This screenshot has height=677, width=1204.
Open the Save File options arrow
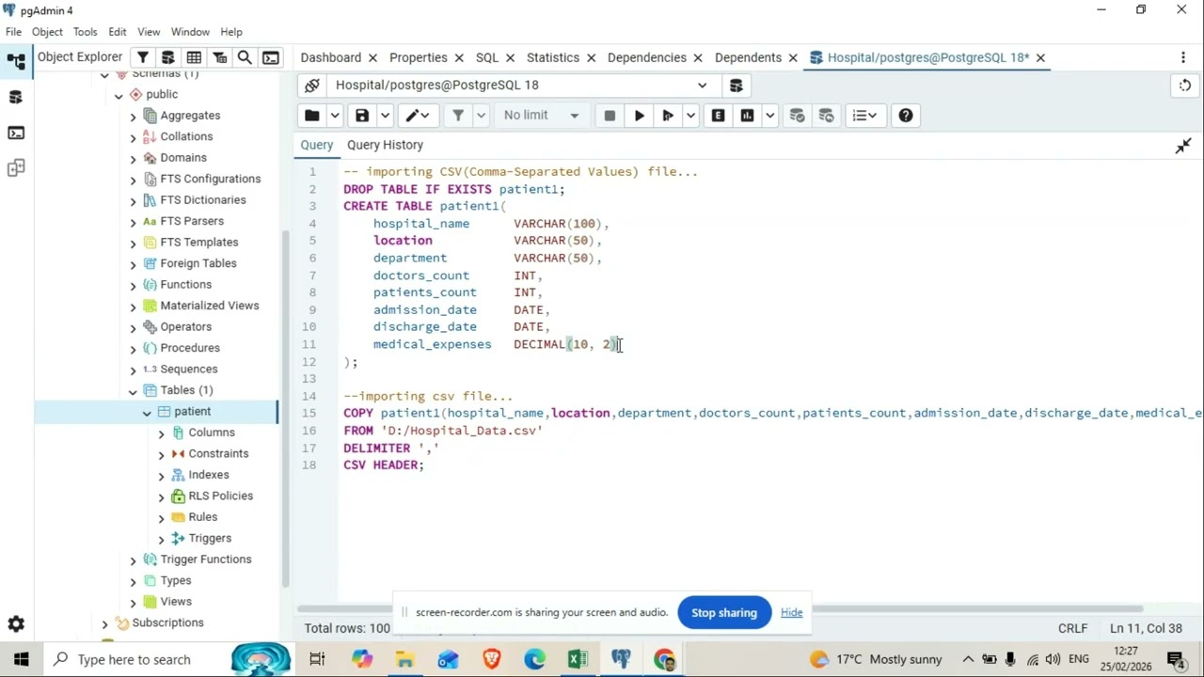coord(385,116)
